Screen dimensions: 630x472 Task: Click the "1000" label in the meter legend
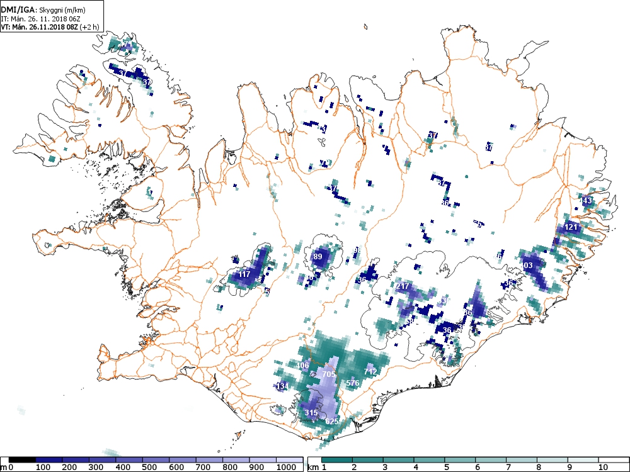tap(287, 468)
